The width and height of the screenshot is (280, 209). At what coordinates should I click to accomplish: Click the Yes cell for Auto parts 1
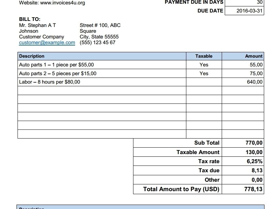[x=204, y=64]
